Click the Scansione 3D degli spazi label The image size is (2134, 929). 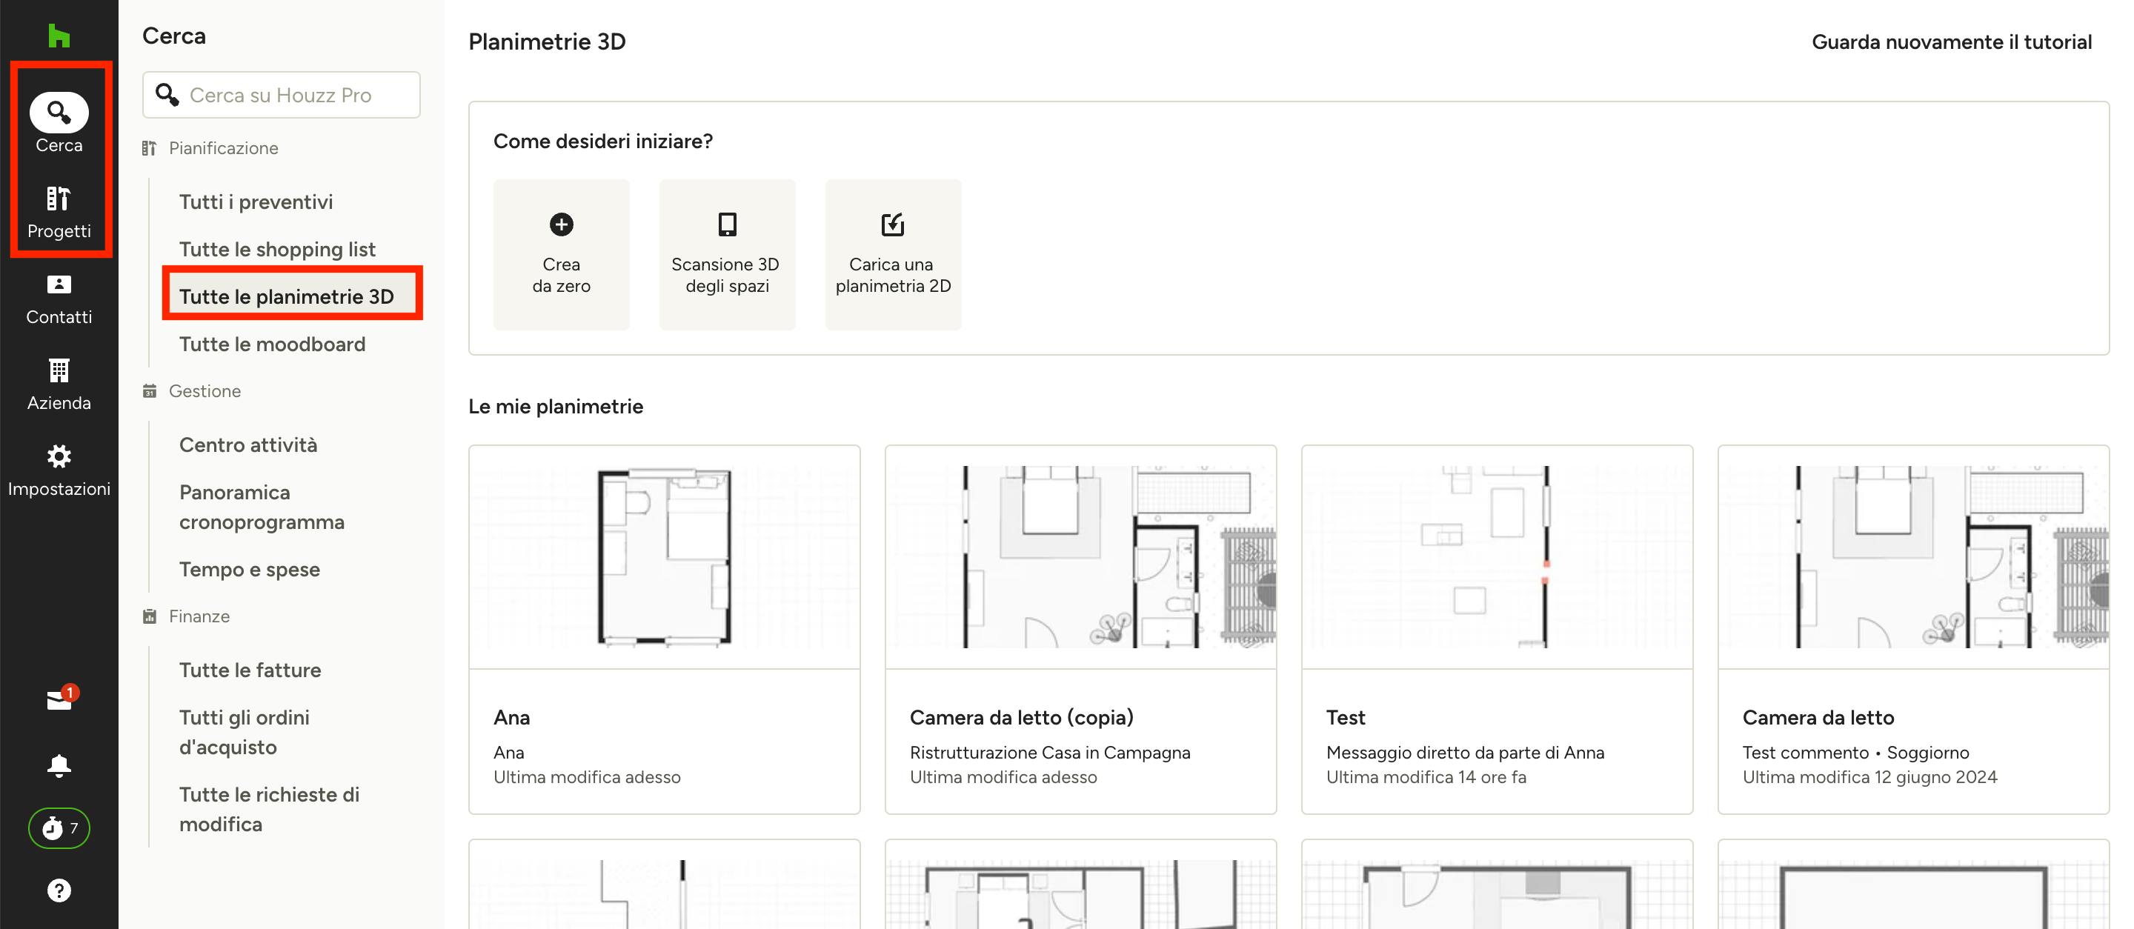725,275
